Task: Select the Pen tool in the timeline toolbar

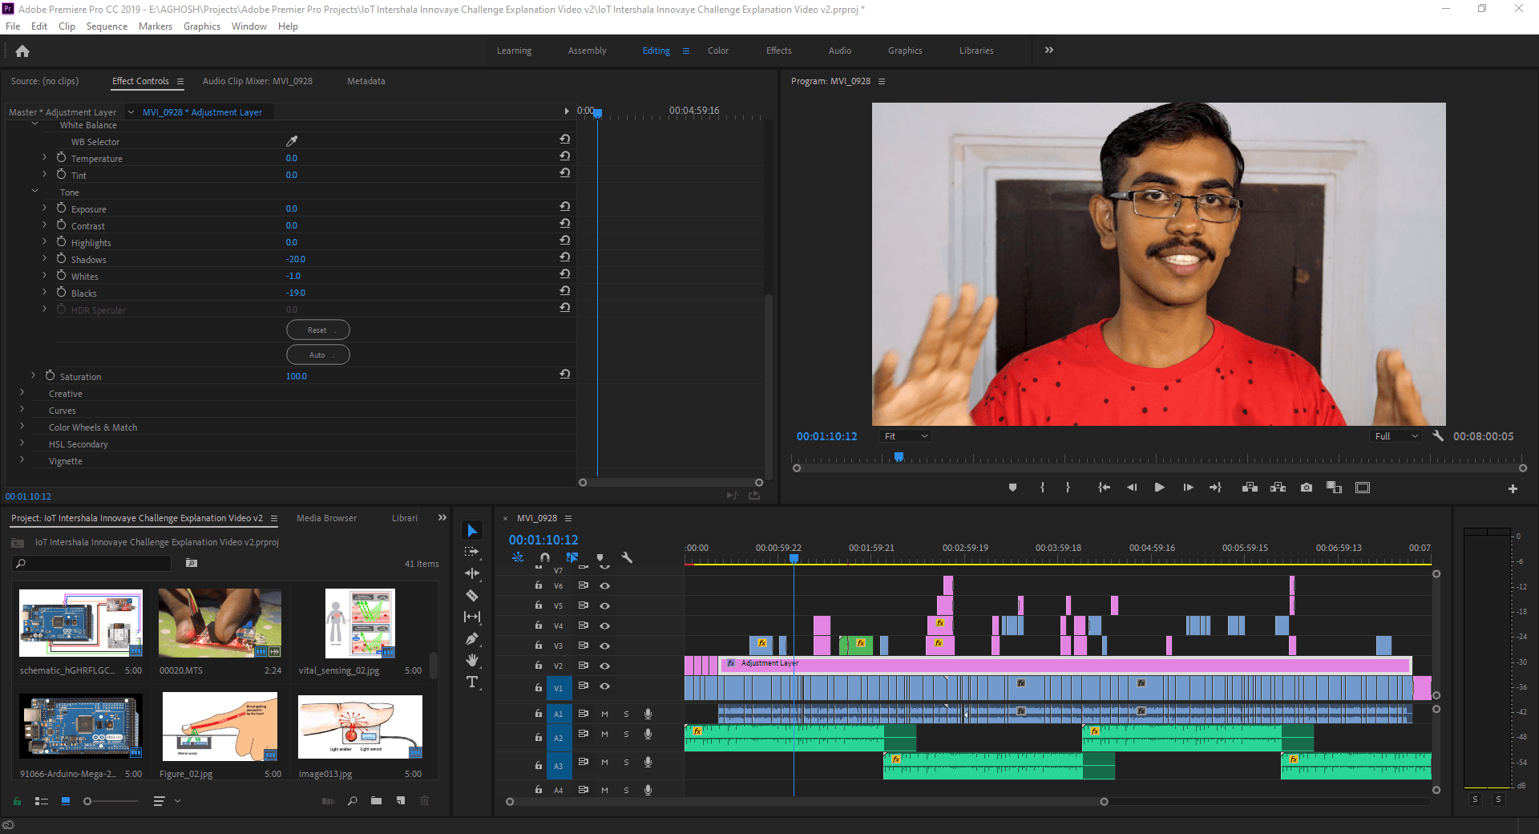Action: [472, 639]
